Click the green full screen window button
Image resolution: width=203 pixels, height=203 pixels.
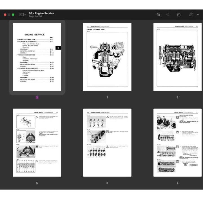pos(13,15)
